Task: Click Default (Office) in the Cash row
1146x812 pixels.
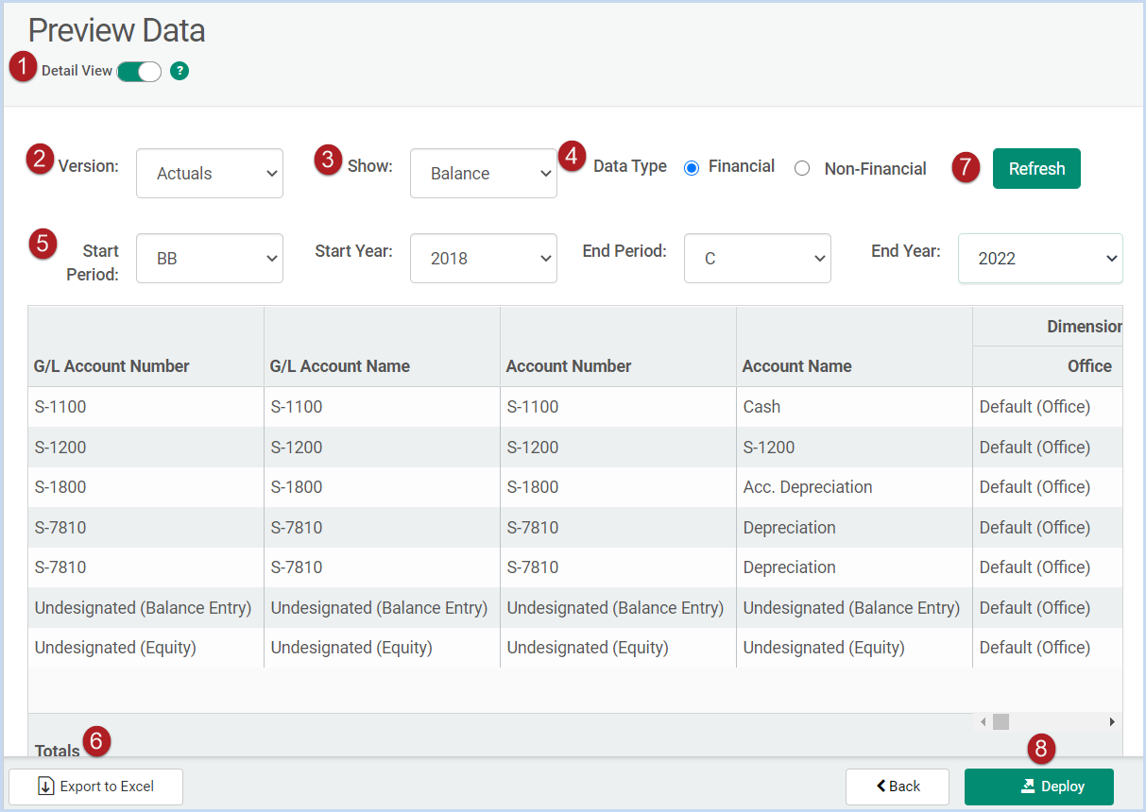Action: point(1049,407)
